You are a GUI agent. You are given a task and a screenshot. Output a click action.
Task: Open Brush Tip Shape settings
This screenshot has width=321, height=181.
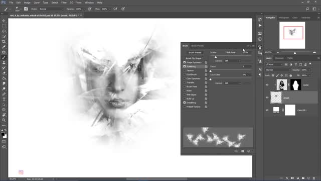[194, 58]
